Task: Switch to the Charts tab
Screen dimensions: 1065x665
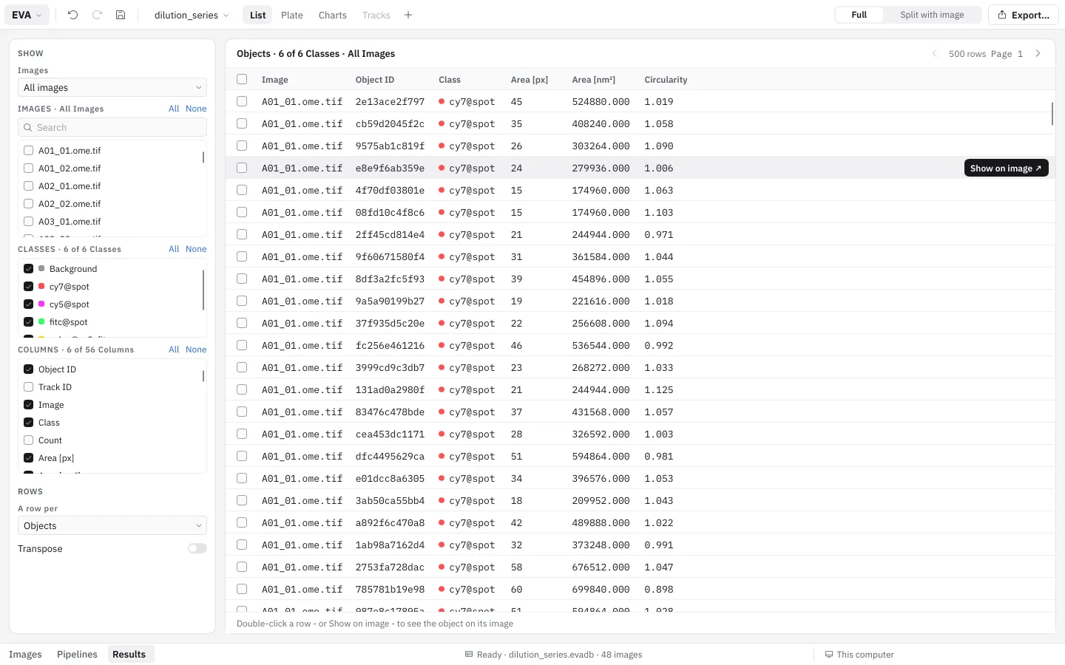Action: click(x=333, y=15)
